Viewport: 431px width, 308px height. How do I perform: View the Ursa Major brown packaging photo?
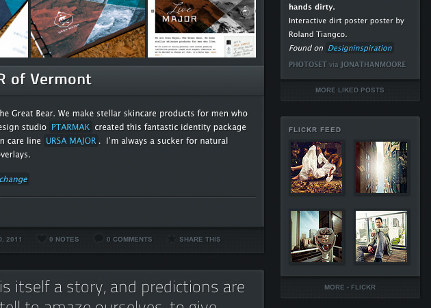[88, 29]
